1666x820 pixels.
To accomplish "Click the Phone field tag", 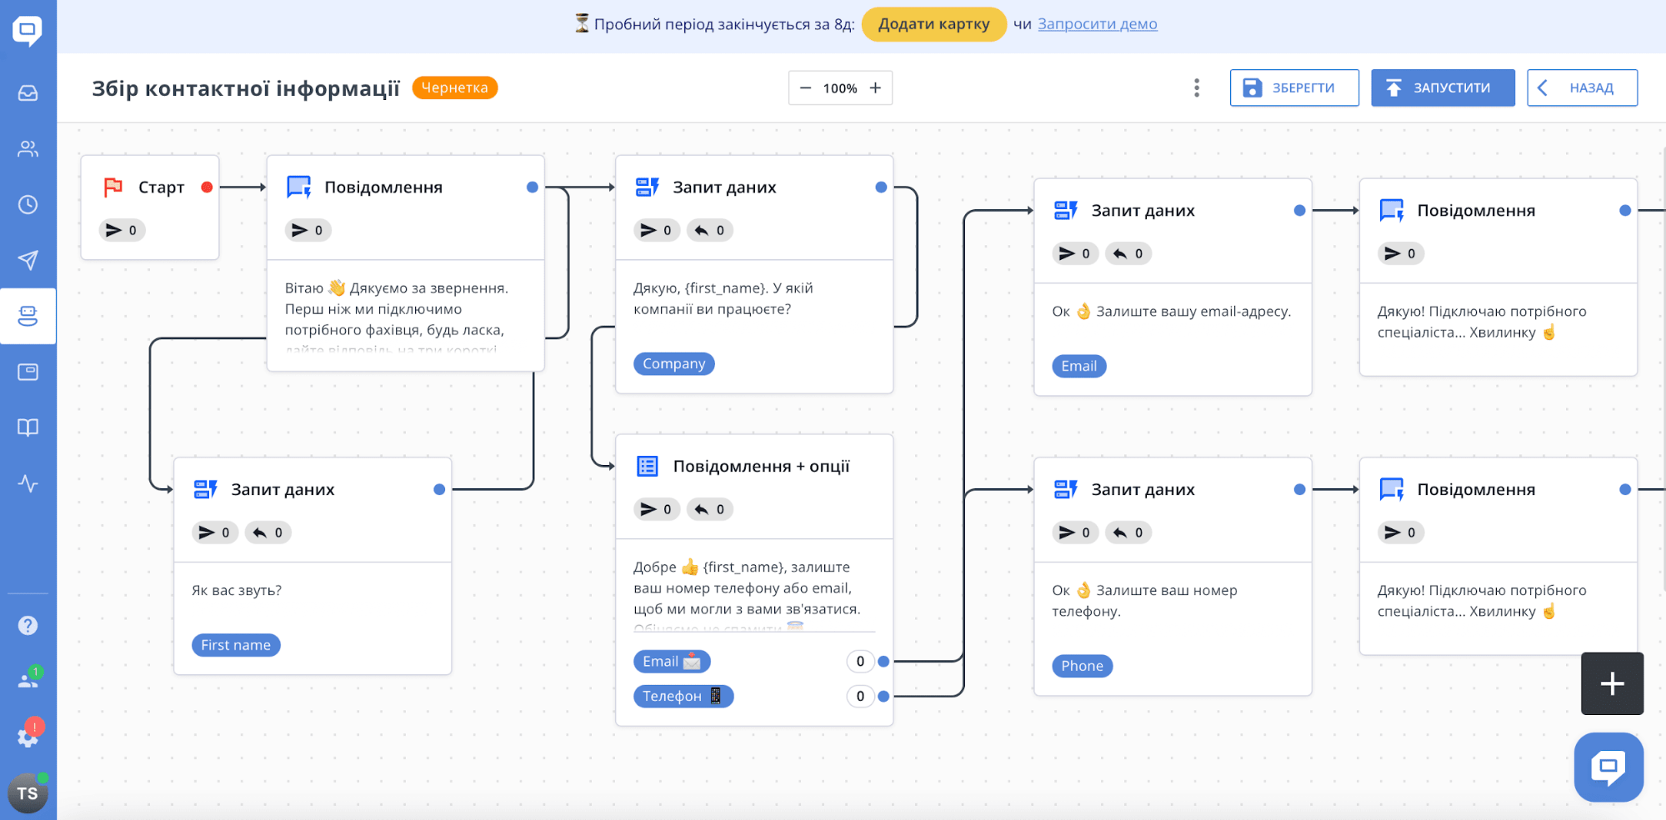I will pyautogui.click(x=1083, y=666).
